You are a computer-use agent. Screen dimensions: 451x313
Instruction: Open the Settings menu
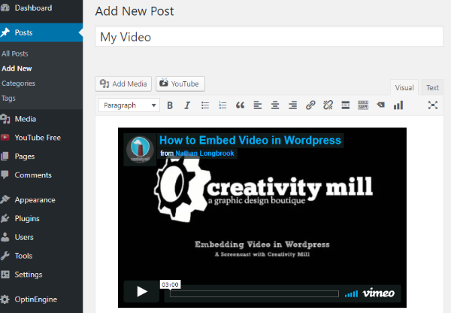41,275
